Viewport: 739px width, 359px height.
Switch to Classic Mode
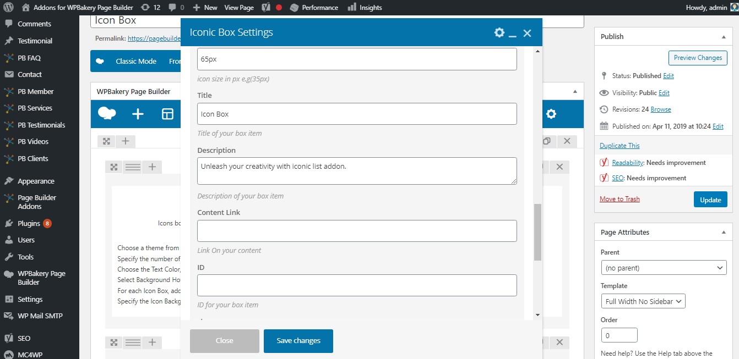coord(136,62)
